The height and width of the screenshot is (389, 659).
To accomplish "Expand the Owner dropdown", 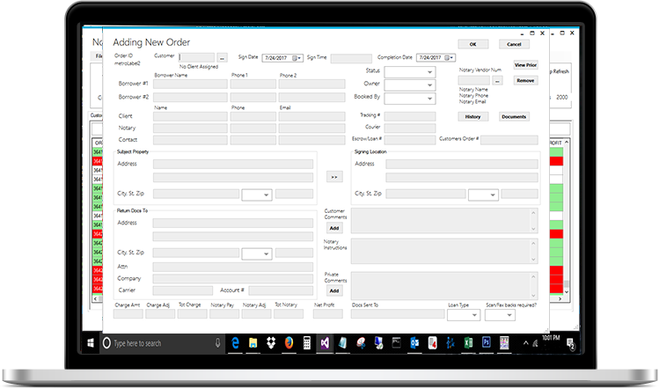I will point(429,85).
